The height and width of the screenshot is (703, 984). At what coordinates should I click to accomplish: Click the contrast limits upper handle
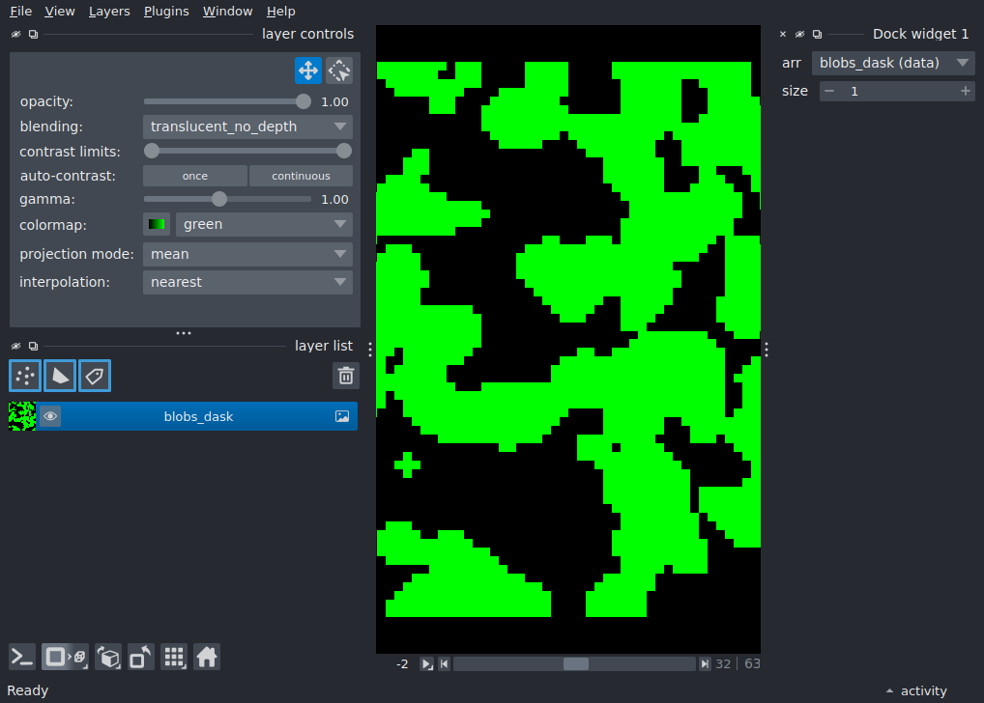(344, 152)
